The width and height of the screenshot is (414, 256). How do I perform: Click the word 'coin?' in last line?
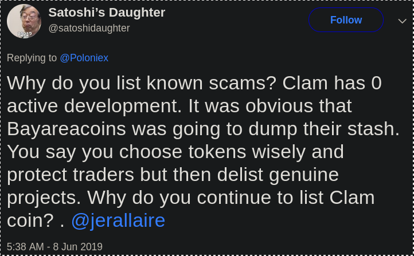(x=30, y=220)
